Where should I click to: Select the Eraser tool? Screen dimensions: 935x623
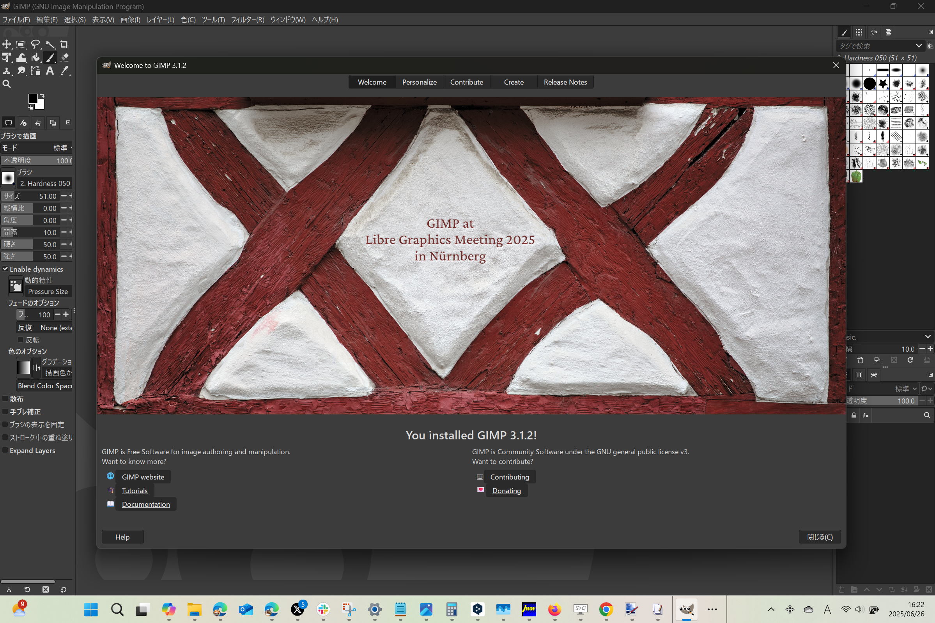pyautogui.click(x=64, y=58)
